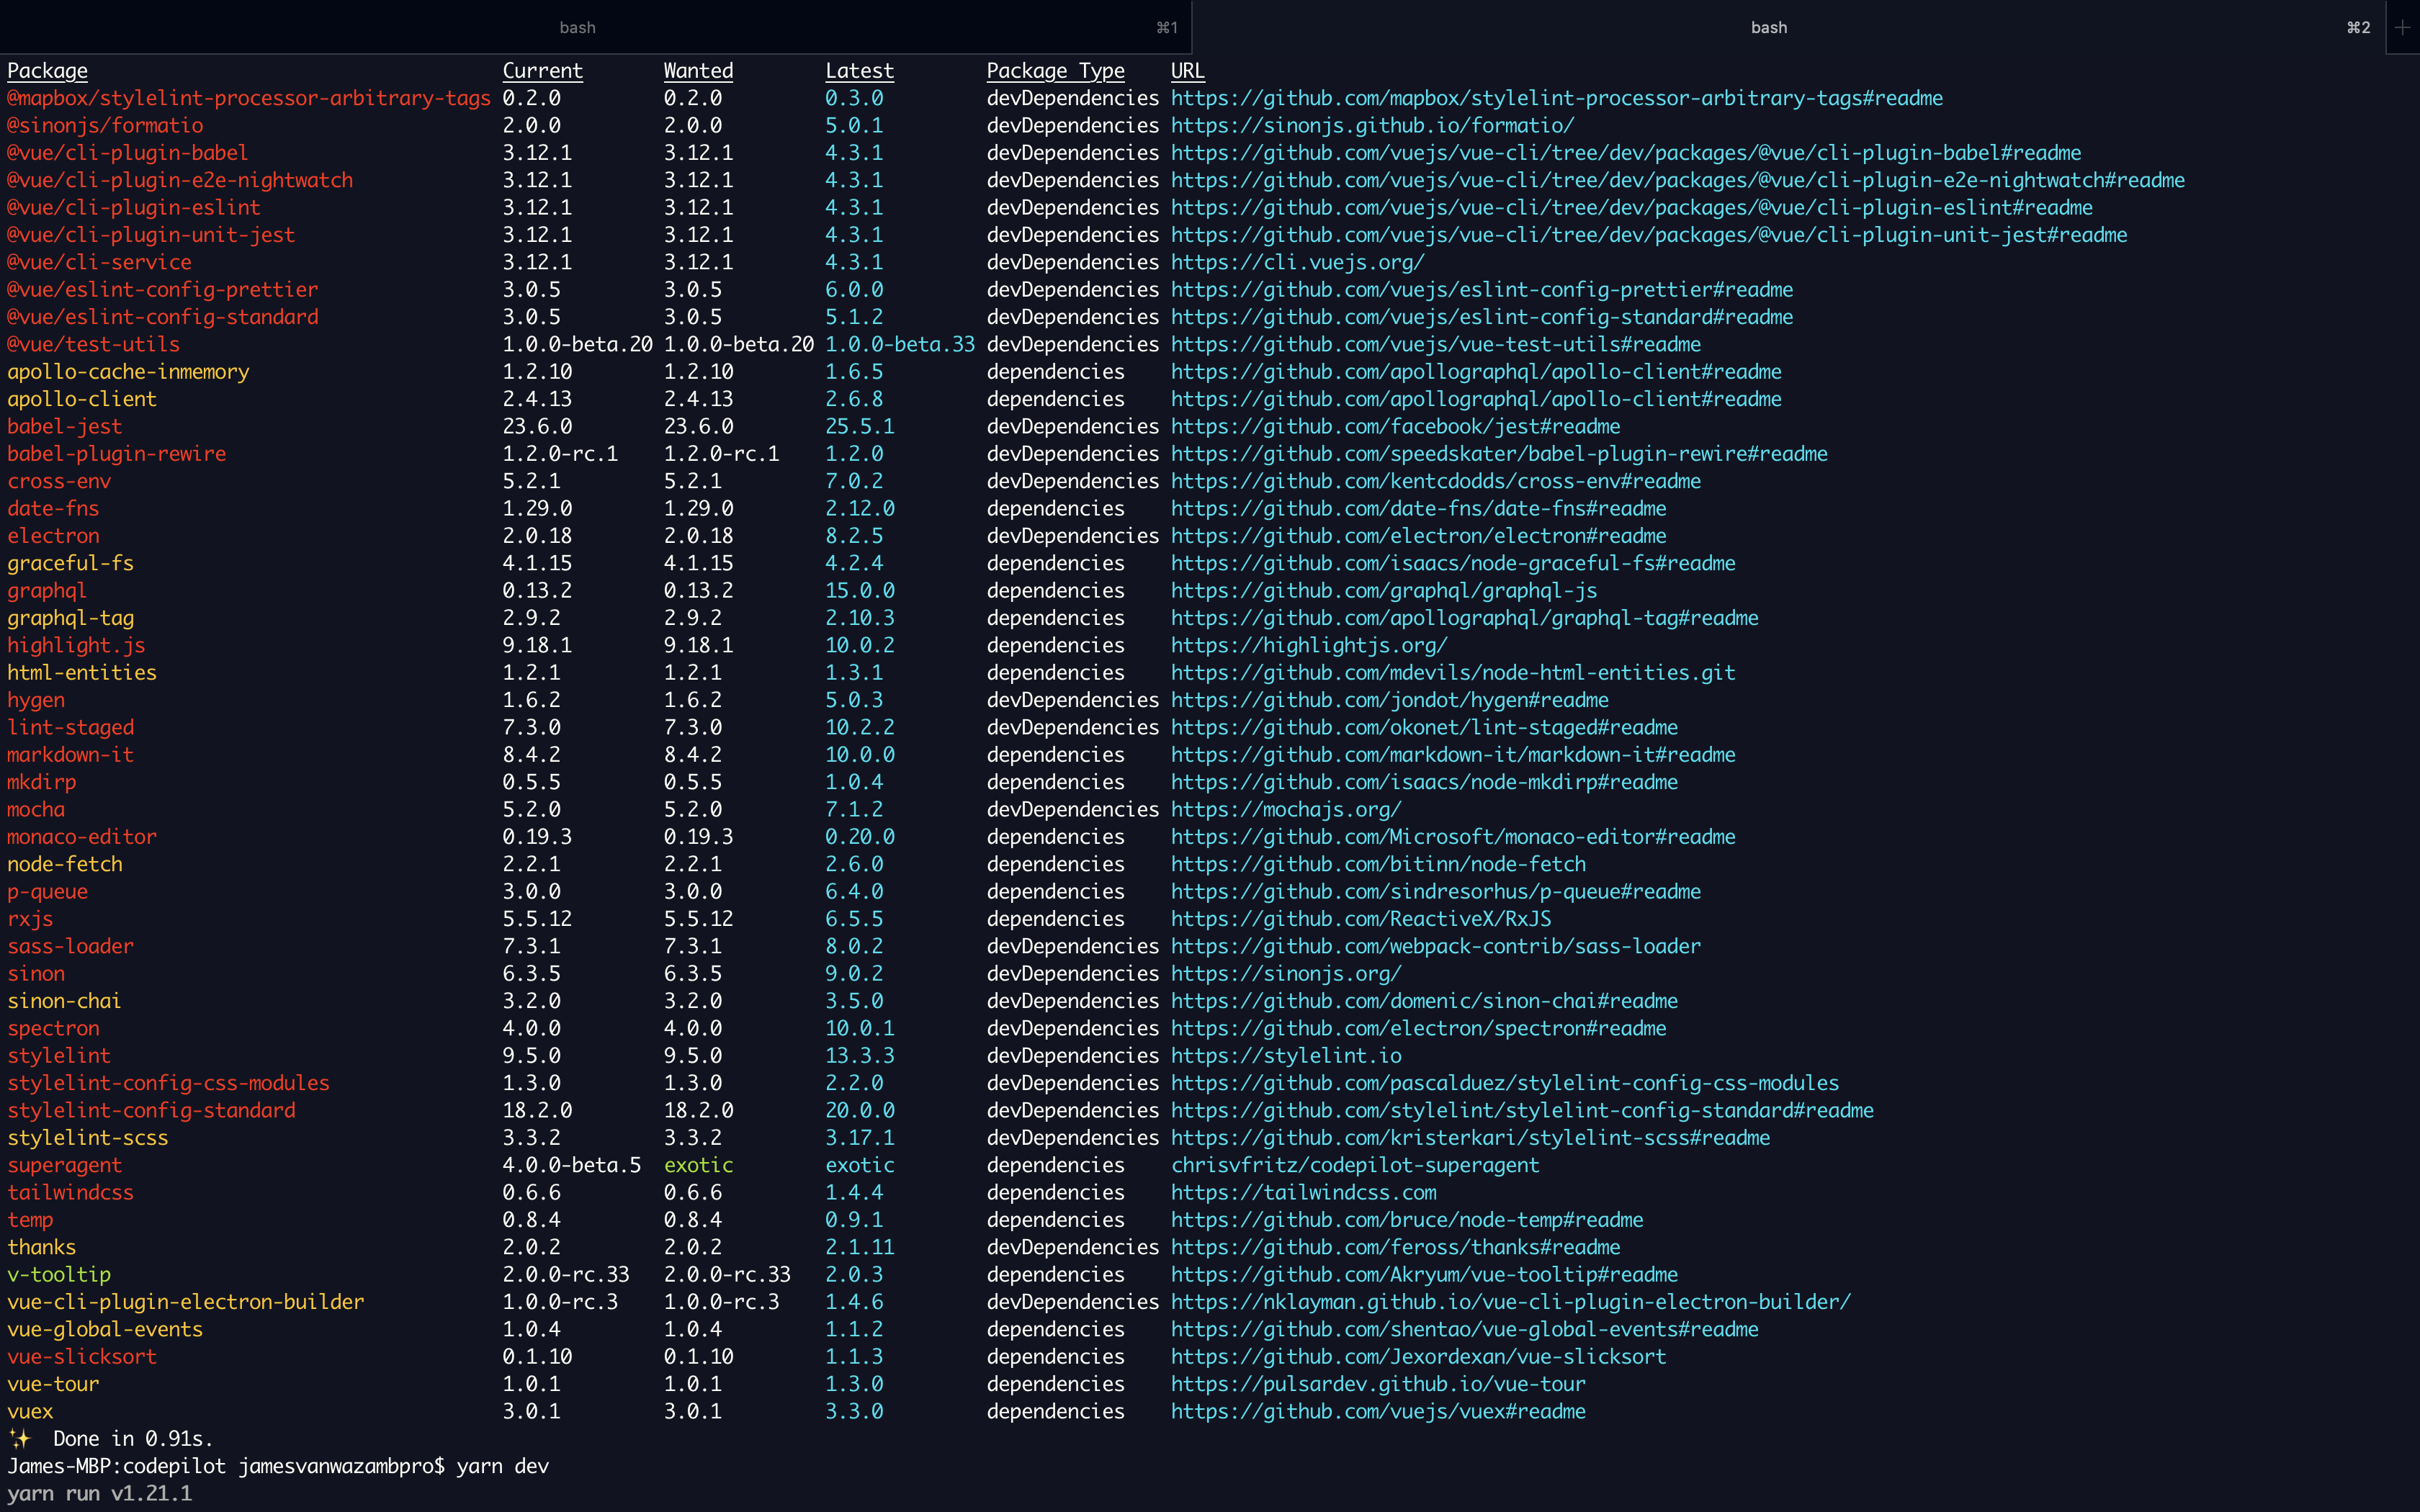Select the bash ⌘2 tab
The height and width of the screenshot is (1512, 2420).
[x=1768, y=27]
